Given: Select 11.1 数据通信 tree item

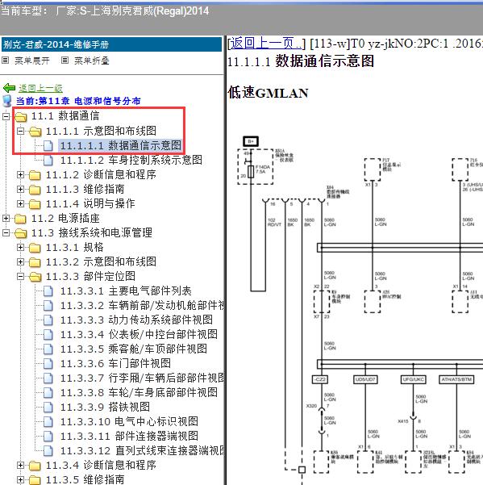Looking at the screenshot, I should [65, 116].
